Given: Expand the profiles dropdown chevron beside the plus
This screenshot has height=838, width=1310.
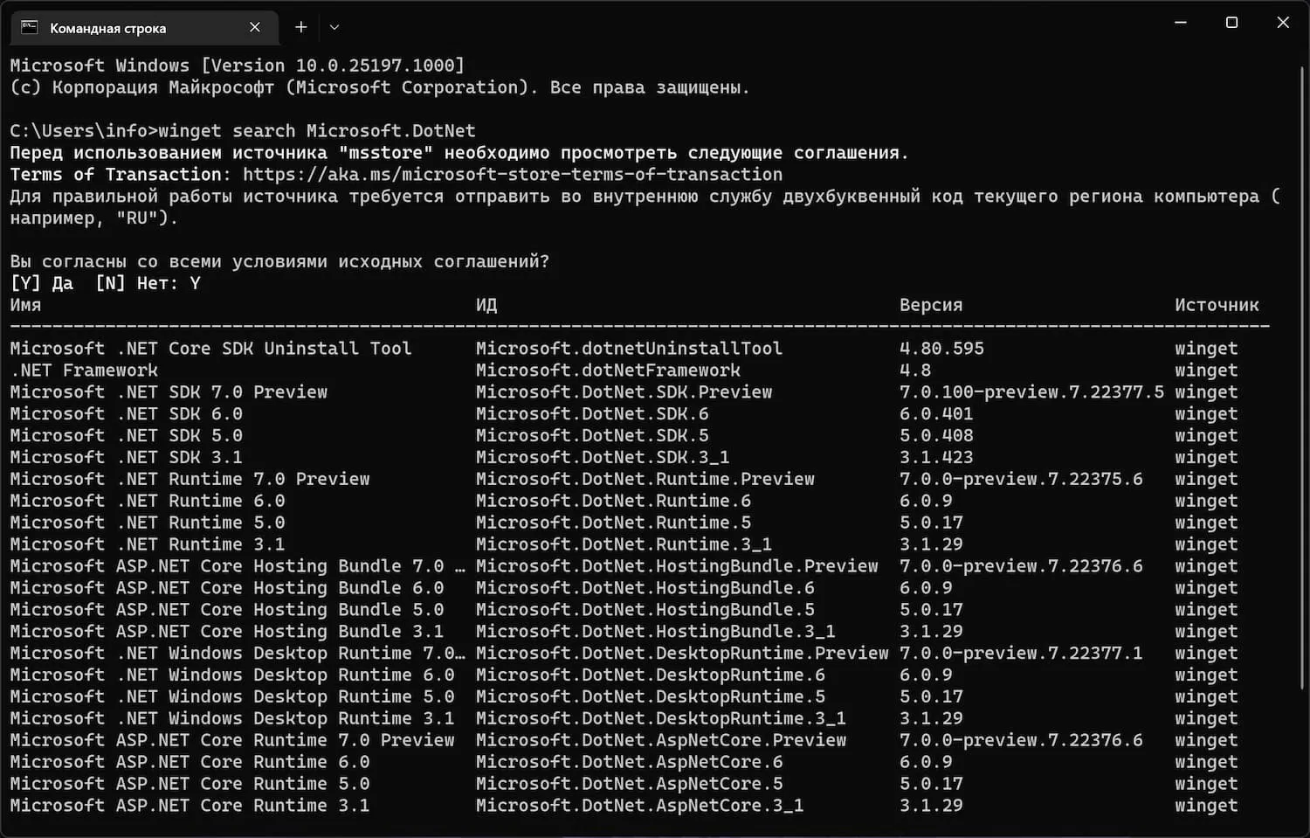Looking at the screenshot, I should click(x=334, y=27).
